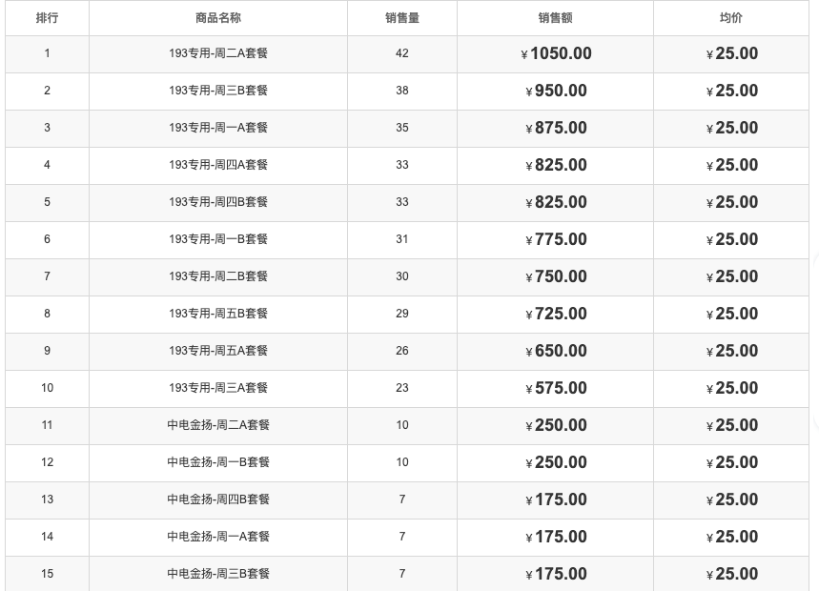The height and width of the screenshot is (591, 819).
Task: Click the ¥575.00 sales amount
Action: (x=556, y=389)
